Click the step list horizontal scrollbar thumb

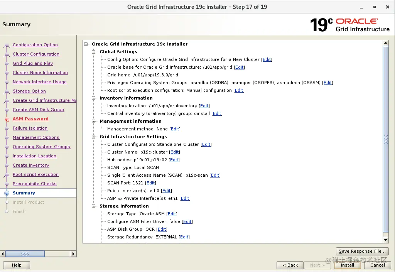[x=25, y=254]
